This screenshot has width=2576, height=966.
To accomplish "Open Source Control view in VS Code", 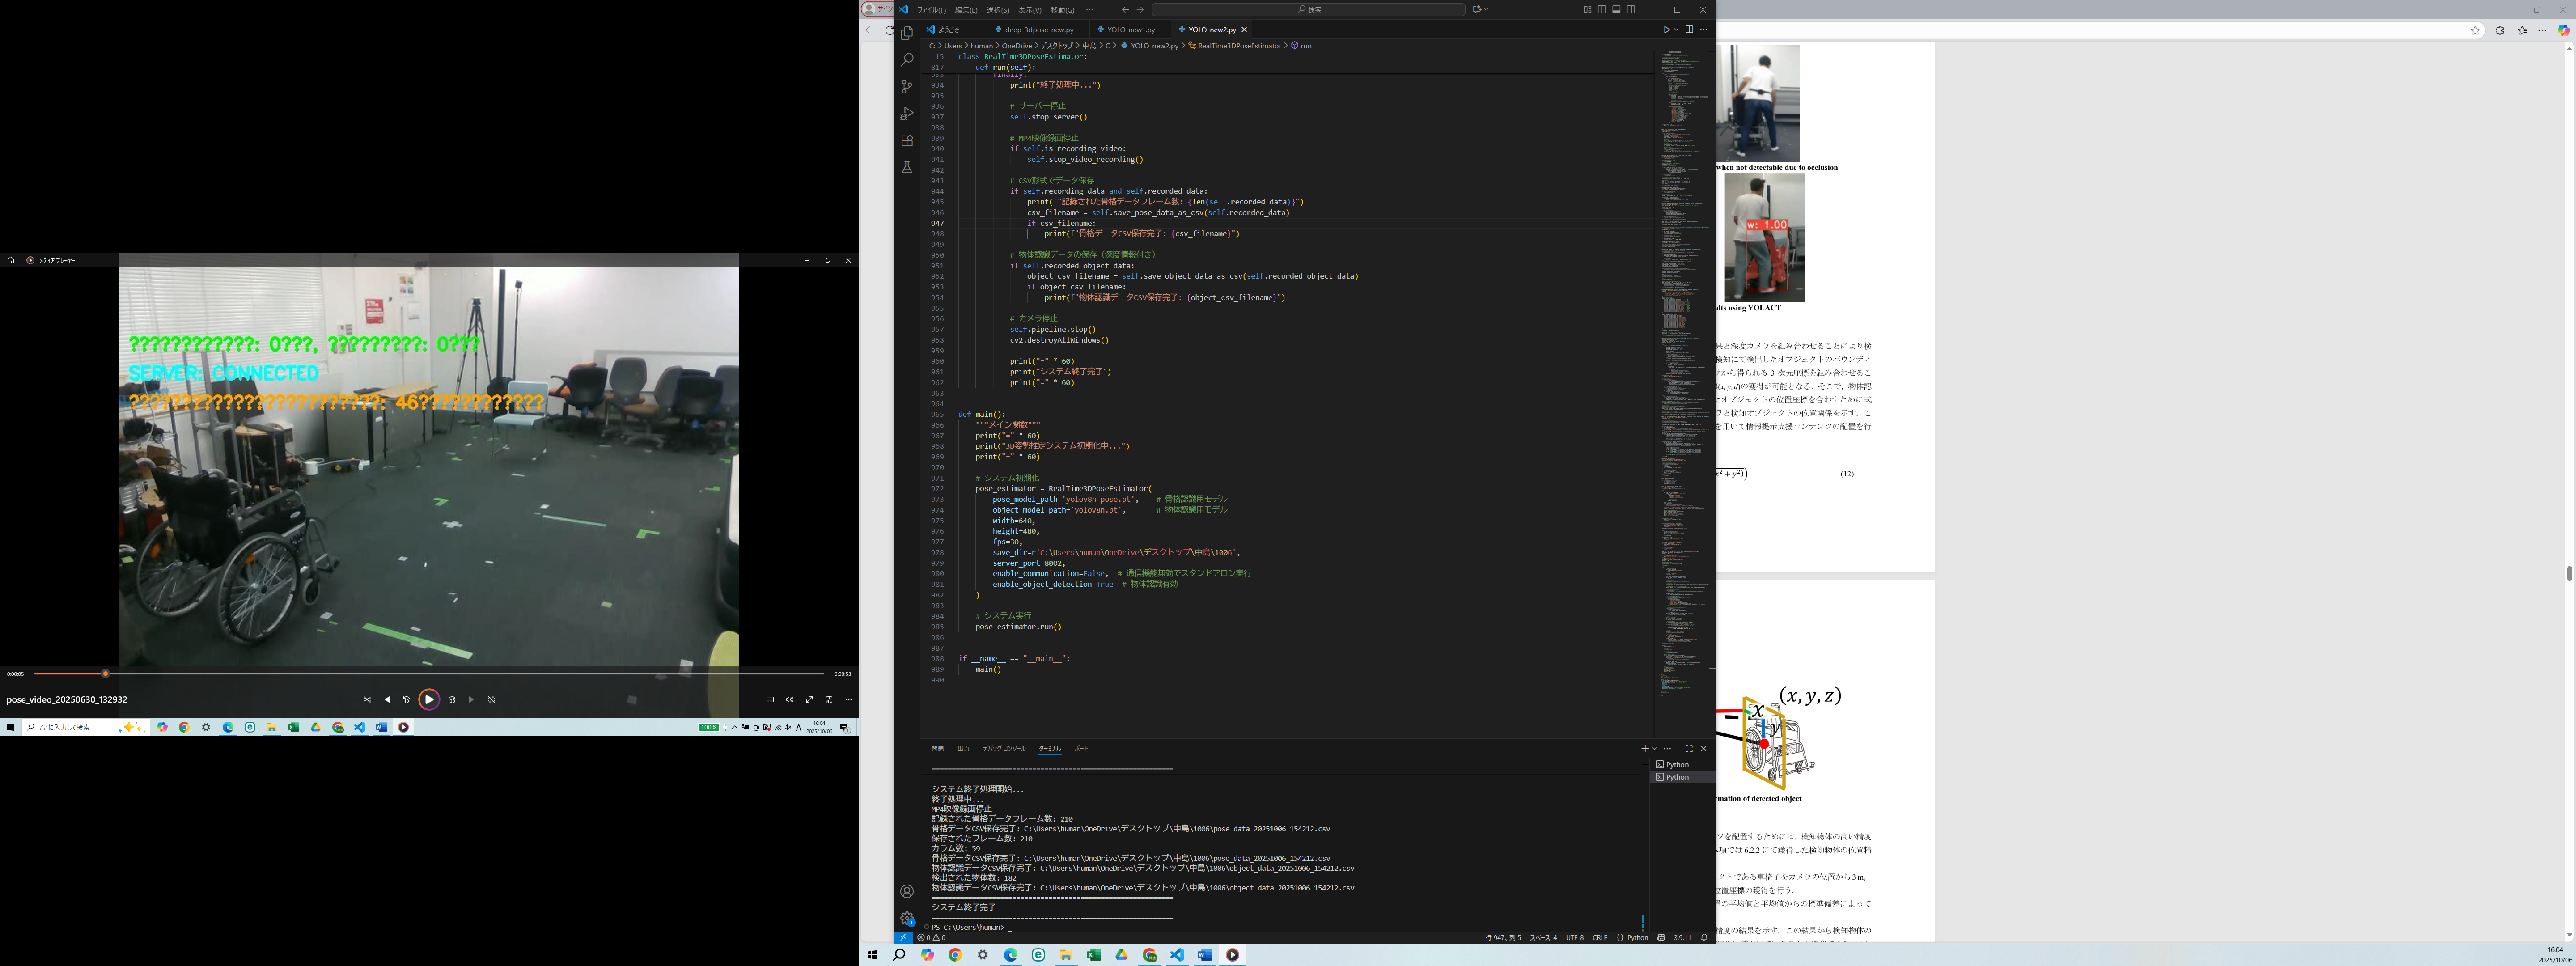I will tap(907, 87).
